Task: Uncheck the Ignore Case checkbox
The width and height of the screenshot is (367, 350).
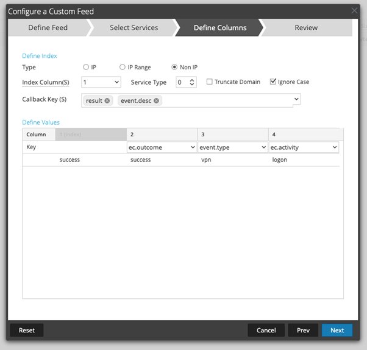Action: 273,82
